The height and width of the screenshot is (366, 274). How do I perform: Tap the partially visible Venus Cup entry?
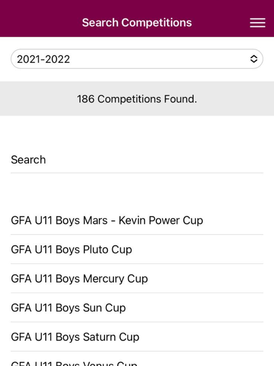click(x=74, y=363)
